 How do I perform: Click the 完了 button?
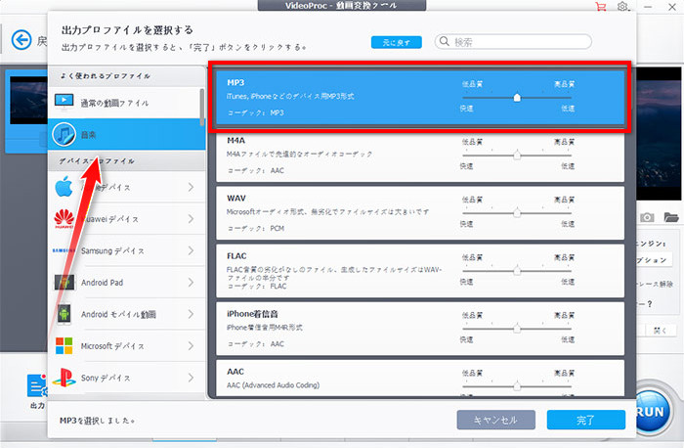tap(586, 420)
